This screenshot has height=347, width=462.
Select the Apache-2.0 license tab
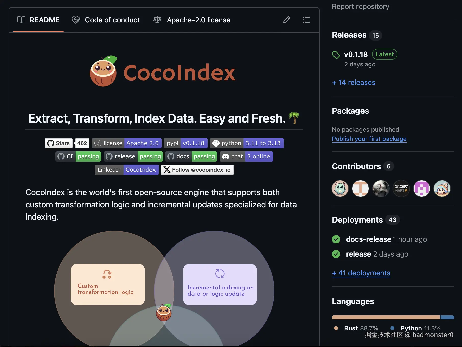(x=192, y=20)
